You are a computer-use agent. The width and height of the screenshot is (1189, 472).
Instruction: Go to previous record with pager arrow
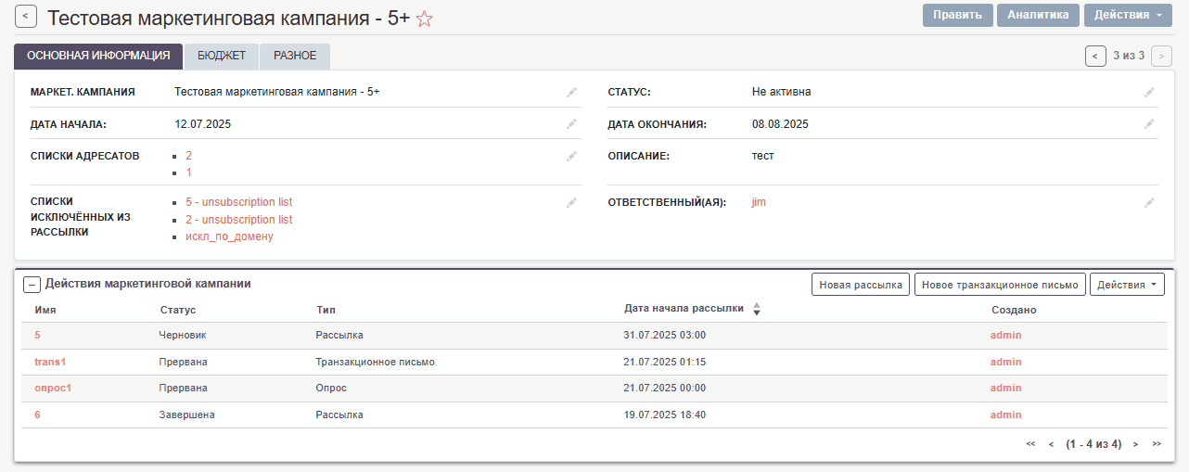click(x=1095, y=56)
